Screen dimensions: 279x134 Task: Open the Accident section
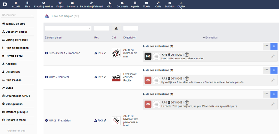[9, 64]
